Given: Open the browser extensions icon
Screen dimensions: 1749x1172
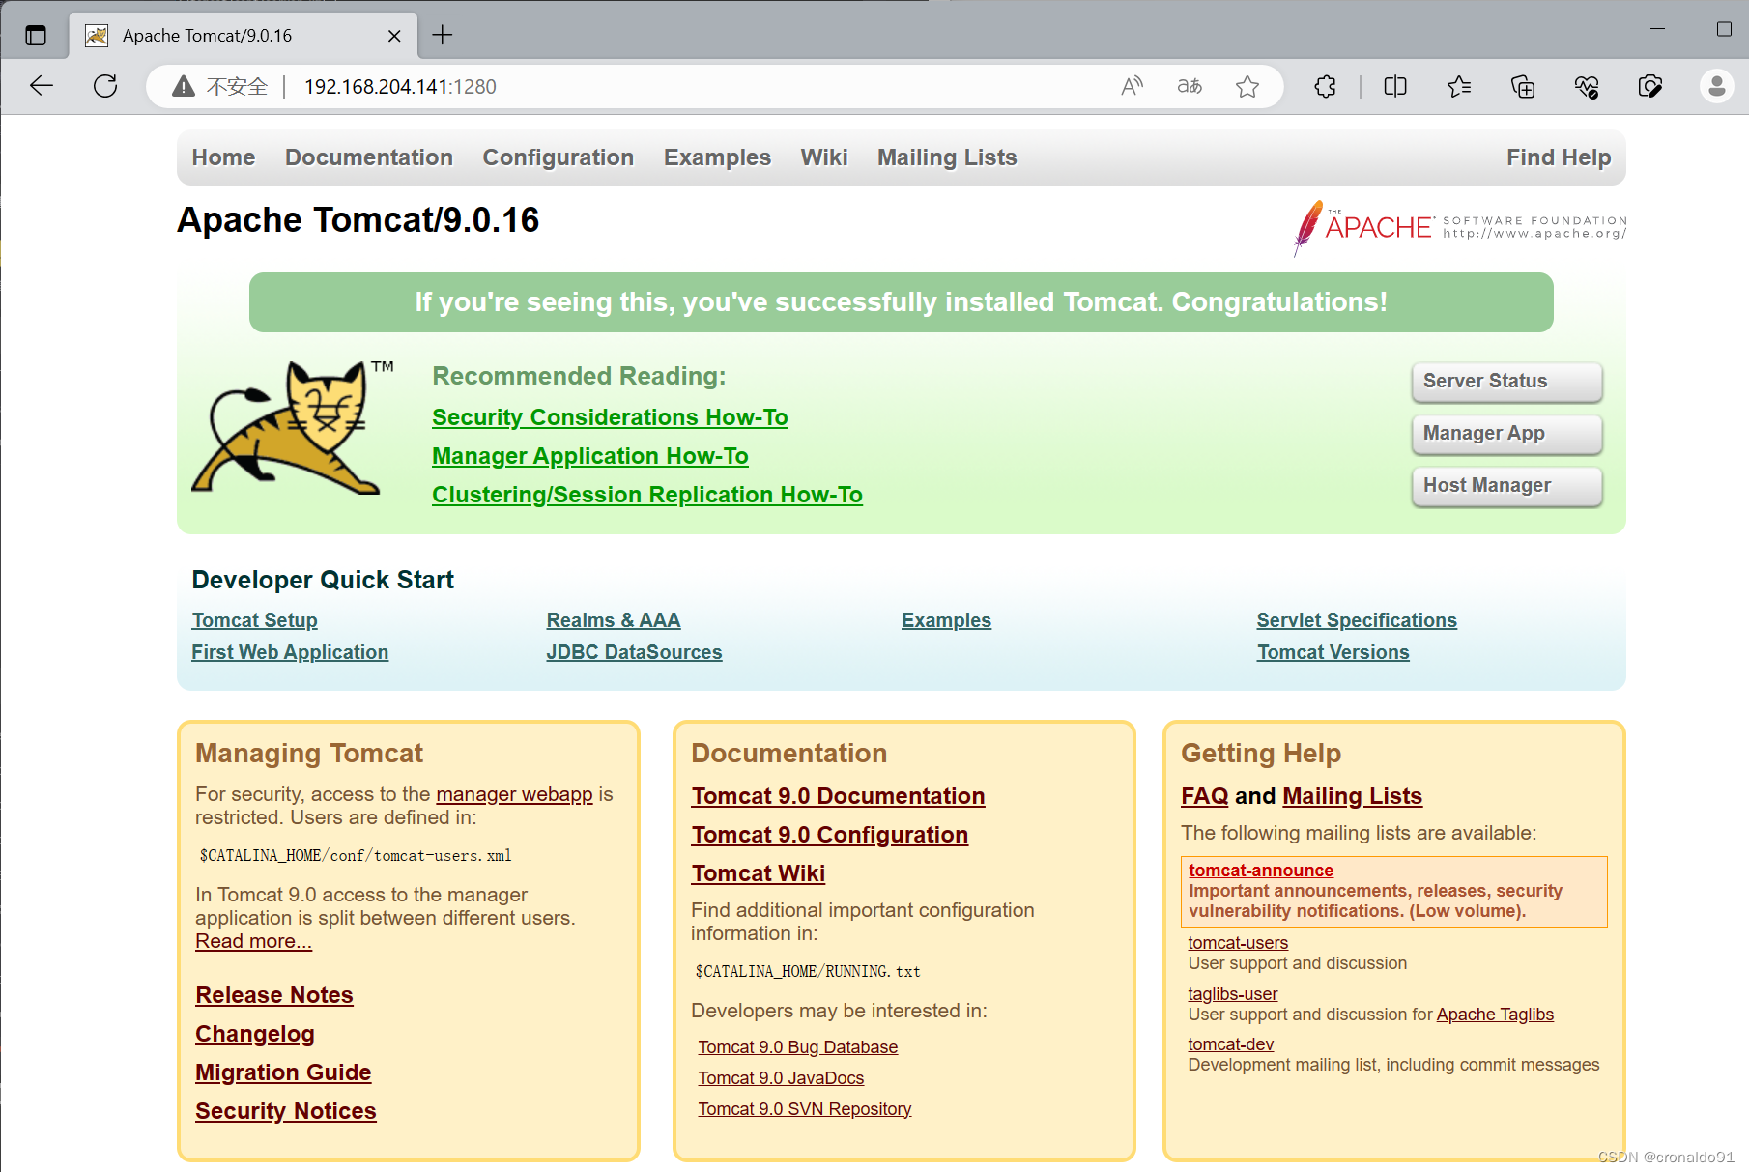Looking at the screenshot, I should pyautogui.click(x=1325, y=86).
